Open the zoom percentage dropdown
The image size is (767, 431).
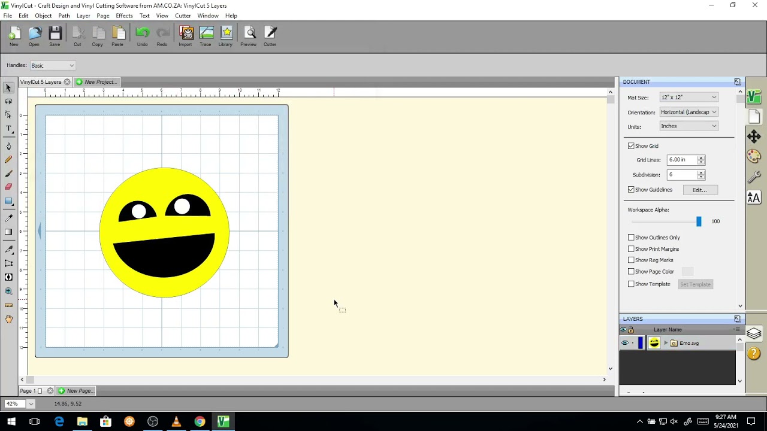pos(31,404)
